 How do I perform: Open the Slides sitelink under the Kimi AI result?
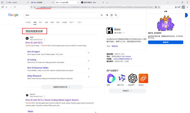pos(30,111)
